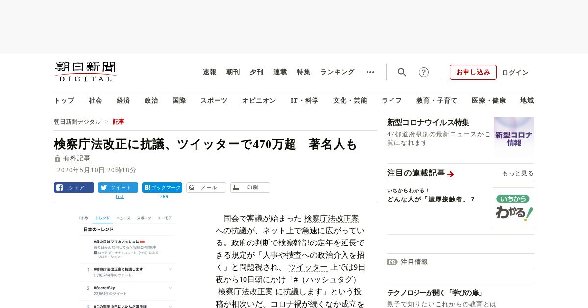The image size is (588, 308).
Task: Expand chevron for trend #SecretSky
Action: [x=171, y=288]
